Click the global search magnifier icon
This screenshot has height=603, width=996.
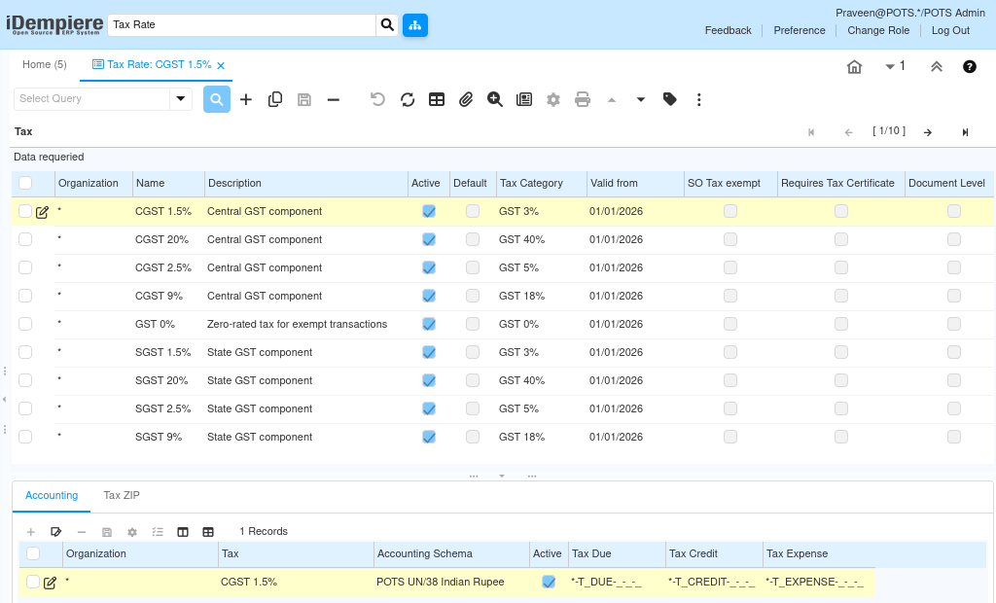387,24
